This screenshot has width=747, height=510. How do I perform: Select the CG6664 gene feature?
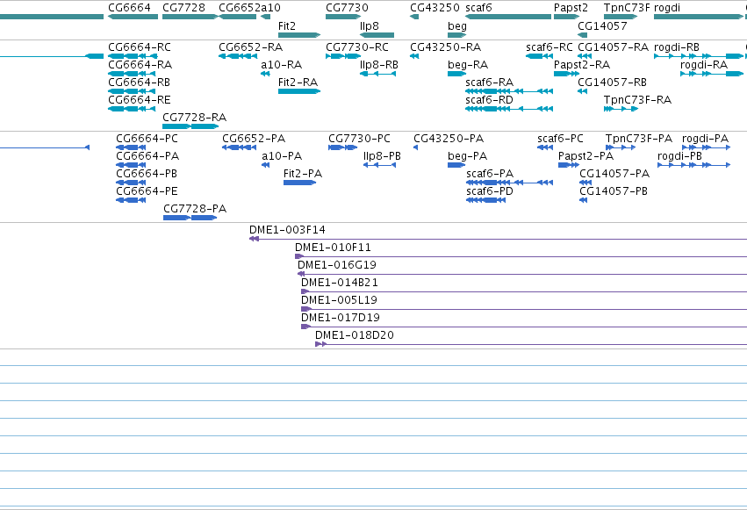click(x=133, y=17)
